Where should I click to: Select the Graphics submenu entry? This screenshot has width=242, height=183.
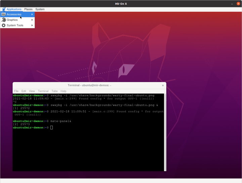17,20
